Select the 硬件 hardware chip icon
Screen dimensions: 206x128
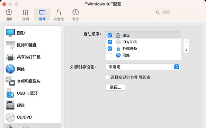(42, 12)
